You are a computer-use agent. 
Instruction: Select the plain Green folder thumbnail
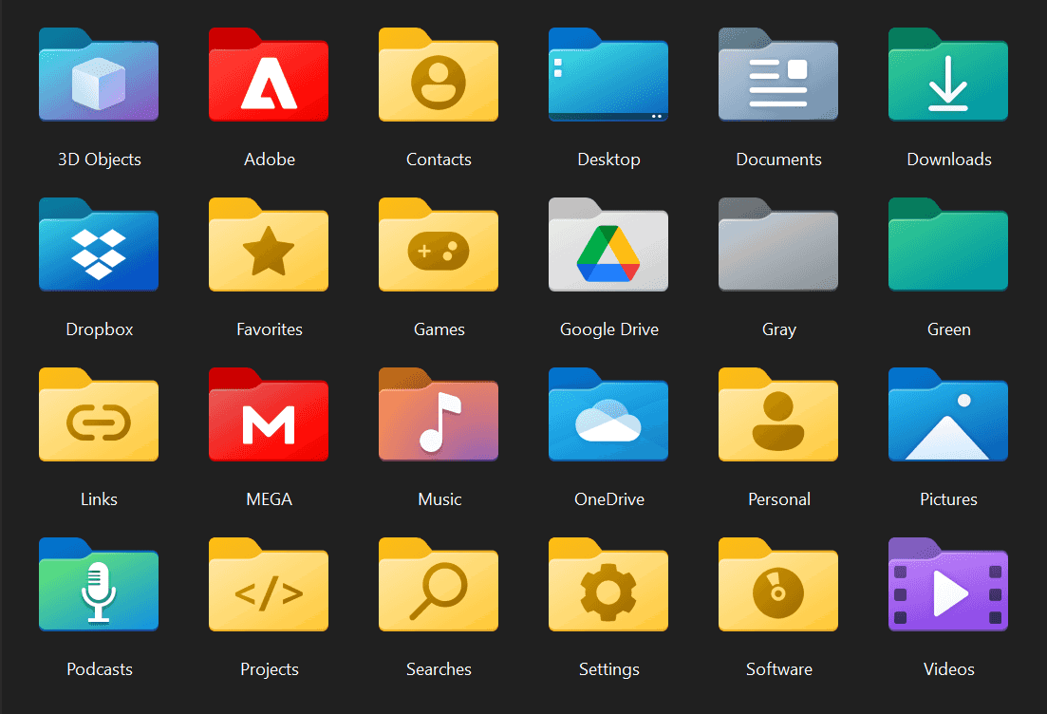(x=948, y=246)
